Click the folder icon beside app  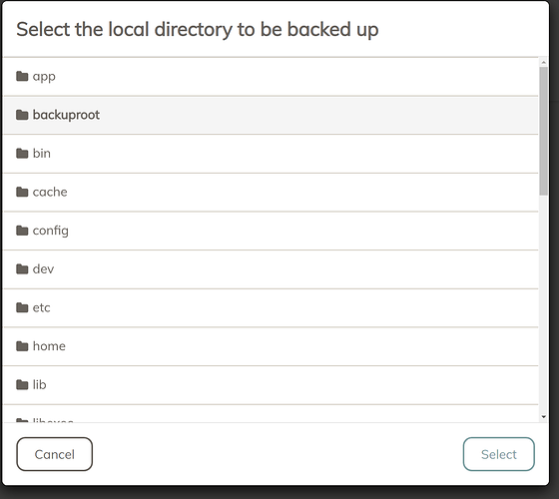(22, 76)
